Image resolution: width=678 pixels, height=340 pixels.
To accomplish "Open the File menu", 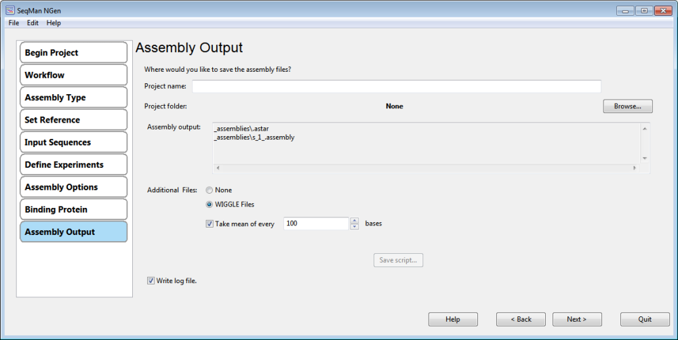I will tap(14, 23).
